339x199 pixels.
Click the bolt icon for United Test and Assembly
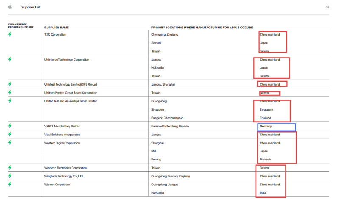pos(10,101)
